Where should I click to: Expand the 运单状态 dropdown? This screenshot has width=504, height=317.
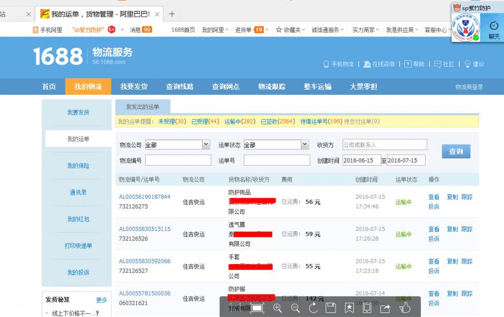304,145
